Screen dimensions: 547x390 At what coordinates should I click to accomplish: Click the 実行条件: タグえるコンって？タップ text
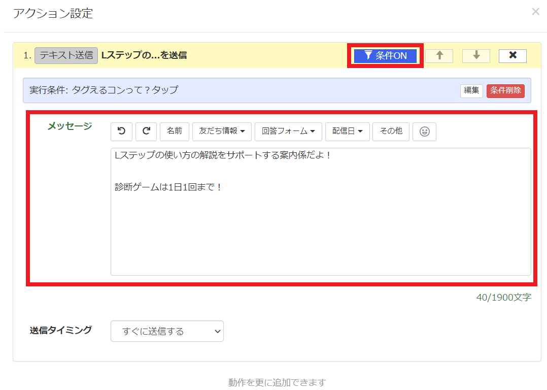pyautogui.click(x=104, y=90)
